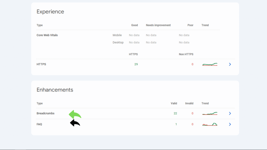
Task: Click the HTTPS row trend sparkline
Action: point(210,64)
